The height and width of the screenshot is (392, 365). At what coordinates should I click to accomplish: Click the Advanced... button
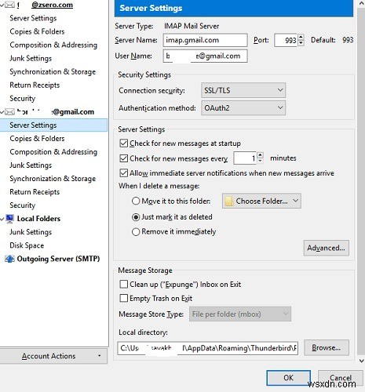327,248
